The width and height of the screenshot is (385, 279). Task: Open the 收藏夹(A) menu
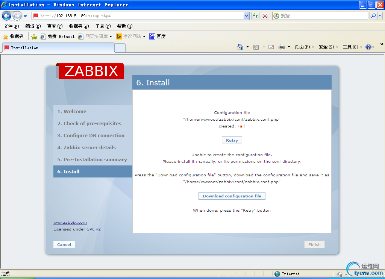tap(79, 26)
